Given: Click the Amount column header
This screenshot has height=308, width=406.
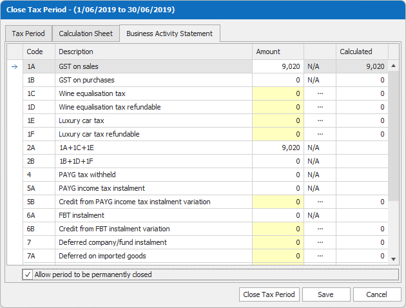Looking at the screenshot, I should tap(278, 52).
